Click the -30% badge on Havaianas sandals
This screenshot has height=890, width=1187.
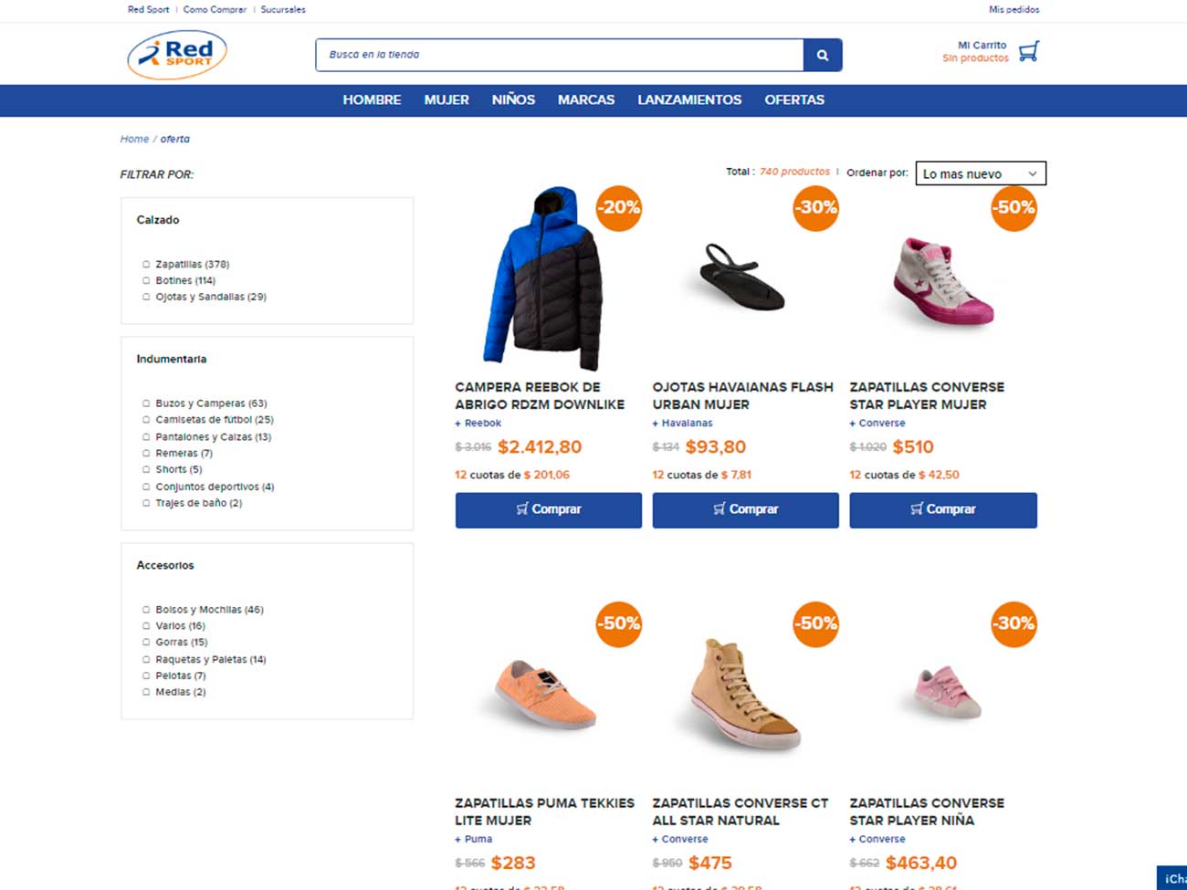tap(815, 208)
